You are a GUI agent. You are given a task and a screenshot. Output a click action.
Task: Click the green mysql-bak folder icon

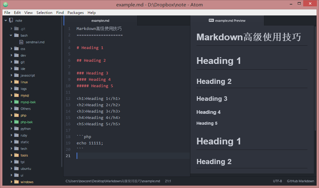(x=16, y=102)
